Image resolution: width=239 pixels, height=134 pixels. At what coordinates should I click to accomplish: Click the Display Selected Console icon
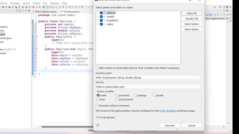tap(218, 15)
